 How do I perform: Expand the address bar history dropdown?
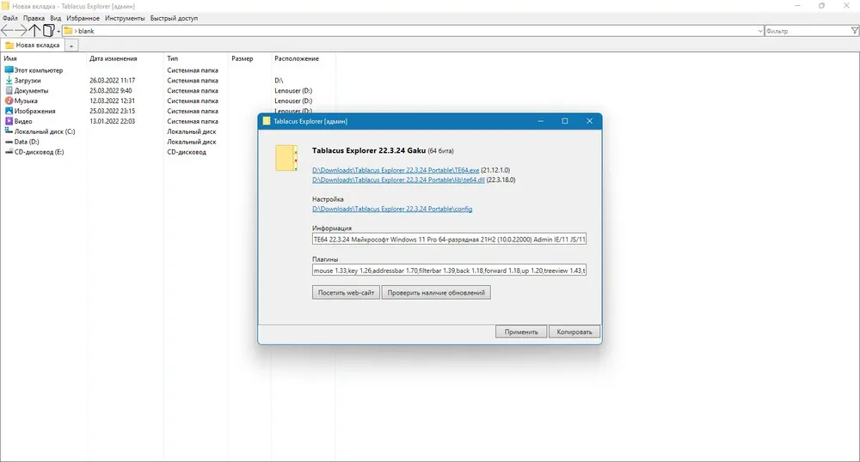(x=759, y=31)
